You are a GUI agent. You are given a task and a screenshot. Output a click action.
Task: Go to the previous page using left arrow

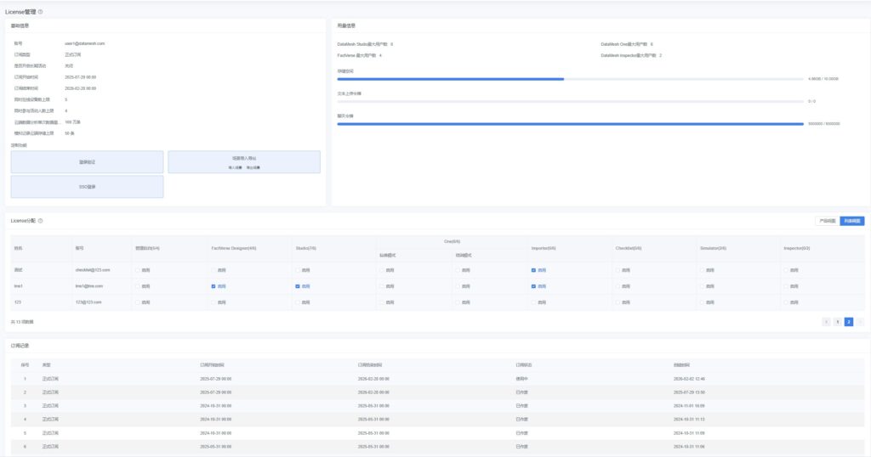(x=826, y=322)
